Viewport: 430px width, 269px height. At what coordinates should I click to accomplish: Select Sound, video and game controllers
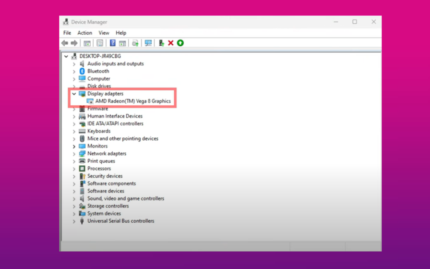coord(126,199)
